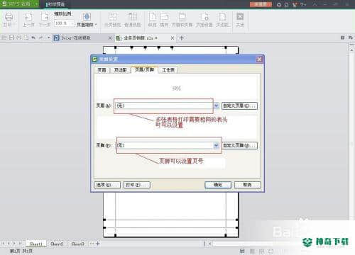355x255 pixels.
Task: Add a new document tab with plus
Action: (x=182, y=38)
